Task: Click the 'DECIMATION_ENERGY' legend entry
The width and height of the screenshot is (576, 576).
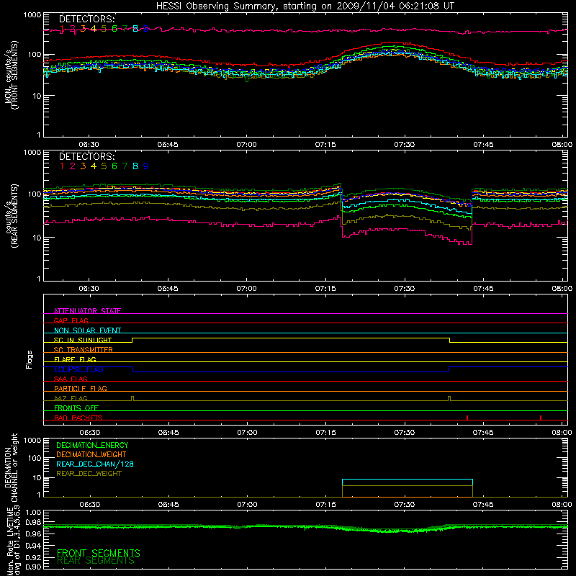Action: point(92,445)
